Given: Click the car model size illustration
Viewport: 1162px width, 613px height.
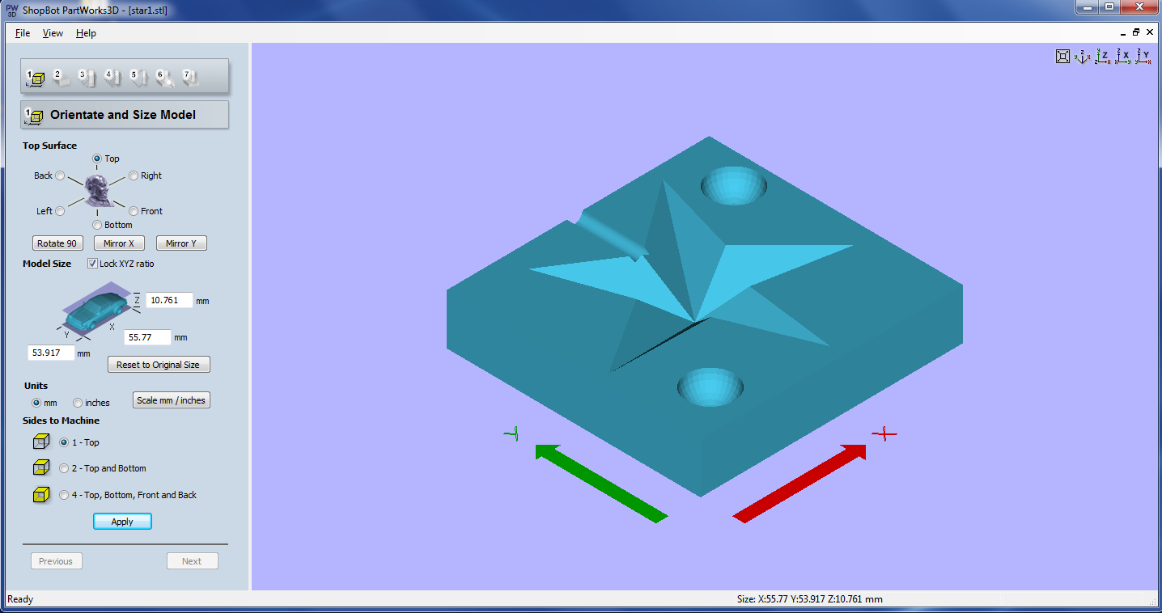Looking at the screenshot, I should (x=95, y=309).
